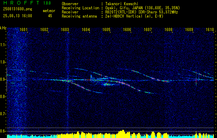This screenshot has width=217, height=138.
Task: Click the 1607 time marker
Action: [148, 30]
